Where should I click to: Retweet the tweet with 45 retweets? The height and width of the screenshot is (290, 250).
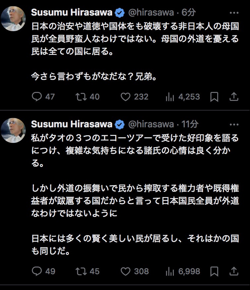80,271
